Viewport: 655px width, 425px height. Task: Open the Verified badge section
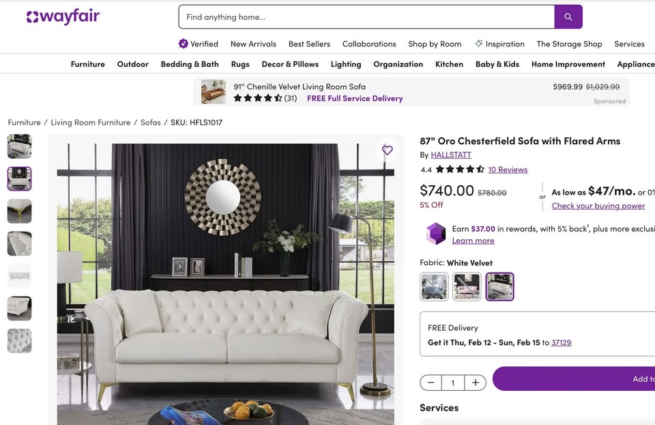click(x=199, y=44)
